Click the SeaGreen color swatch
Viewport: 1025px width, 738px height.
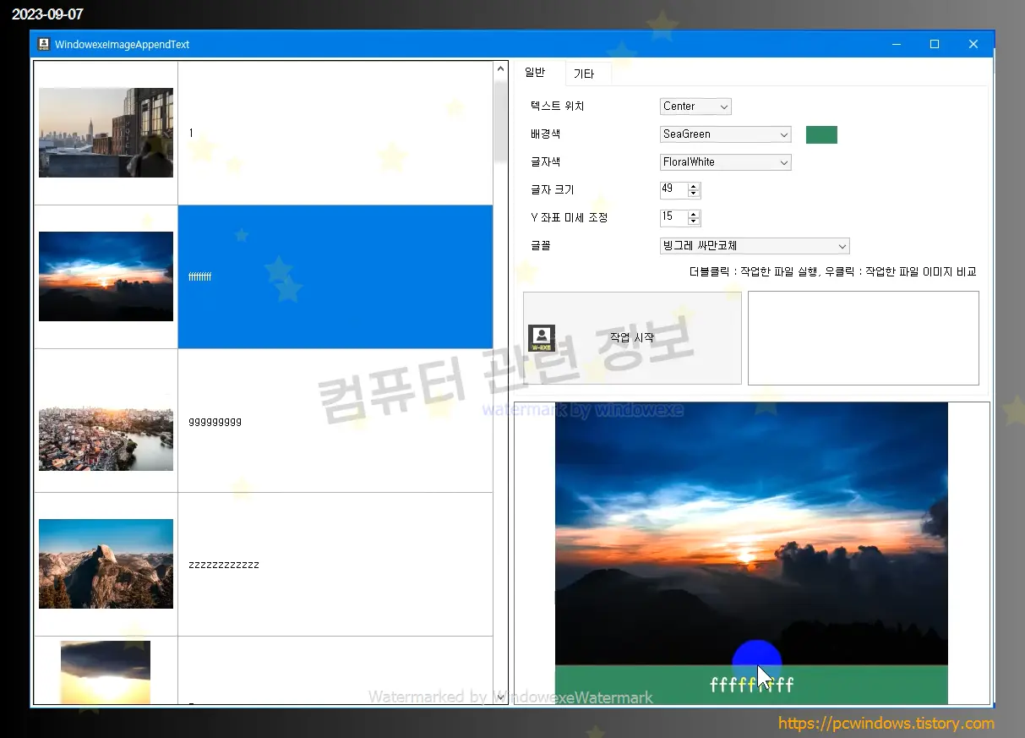821,134
